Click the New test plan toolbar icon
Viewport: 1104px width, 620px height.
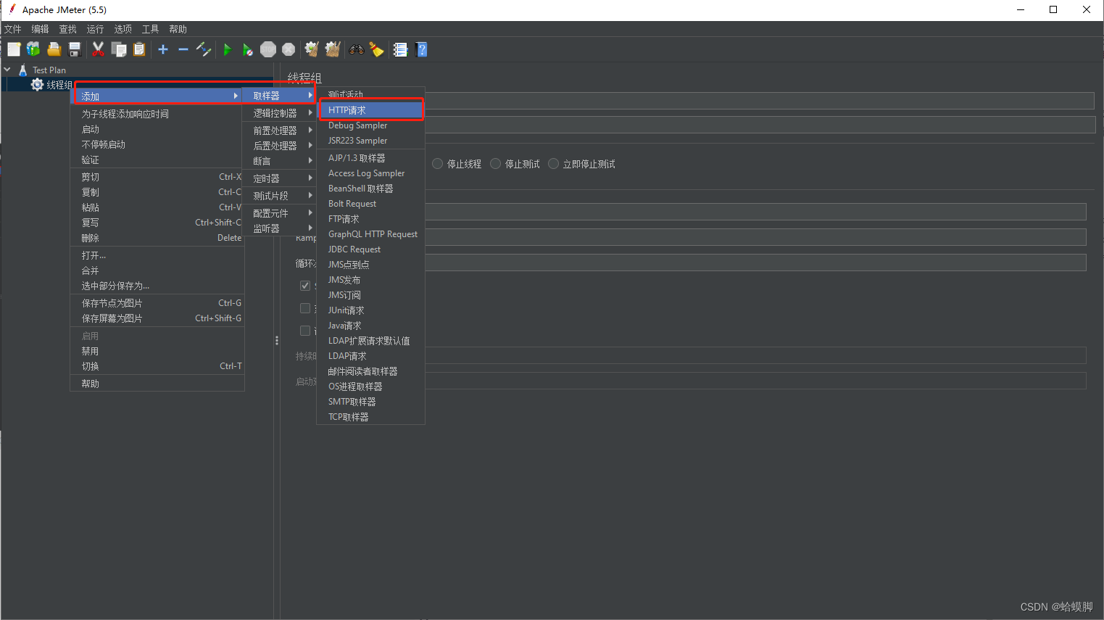tap(14, 49)
